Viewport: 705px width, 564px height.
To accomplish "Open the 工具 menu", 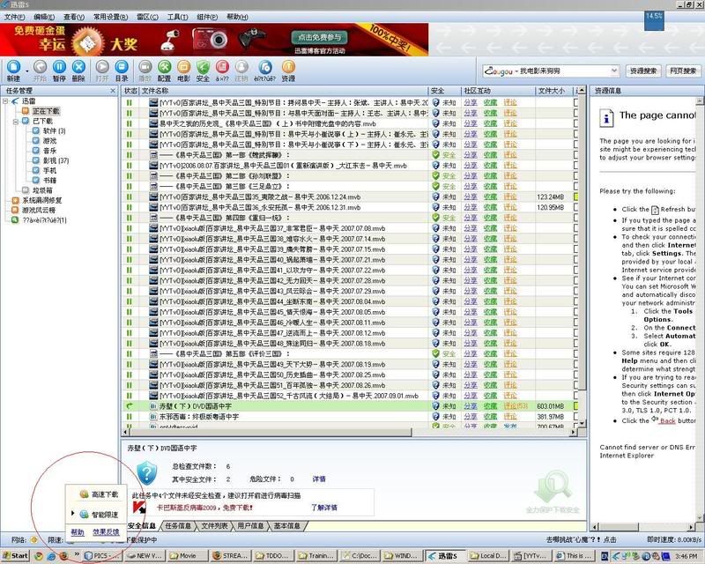I will [x=176, y=17].
